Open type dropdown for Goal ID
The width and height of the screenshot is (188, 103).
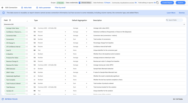point(65,50)
